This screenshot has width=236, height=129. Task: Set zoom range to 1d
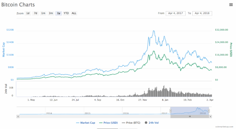[28, 13]
